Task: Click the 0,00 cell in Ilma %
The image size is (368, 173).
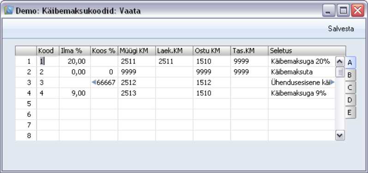Action: tap(75, 72)
